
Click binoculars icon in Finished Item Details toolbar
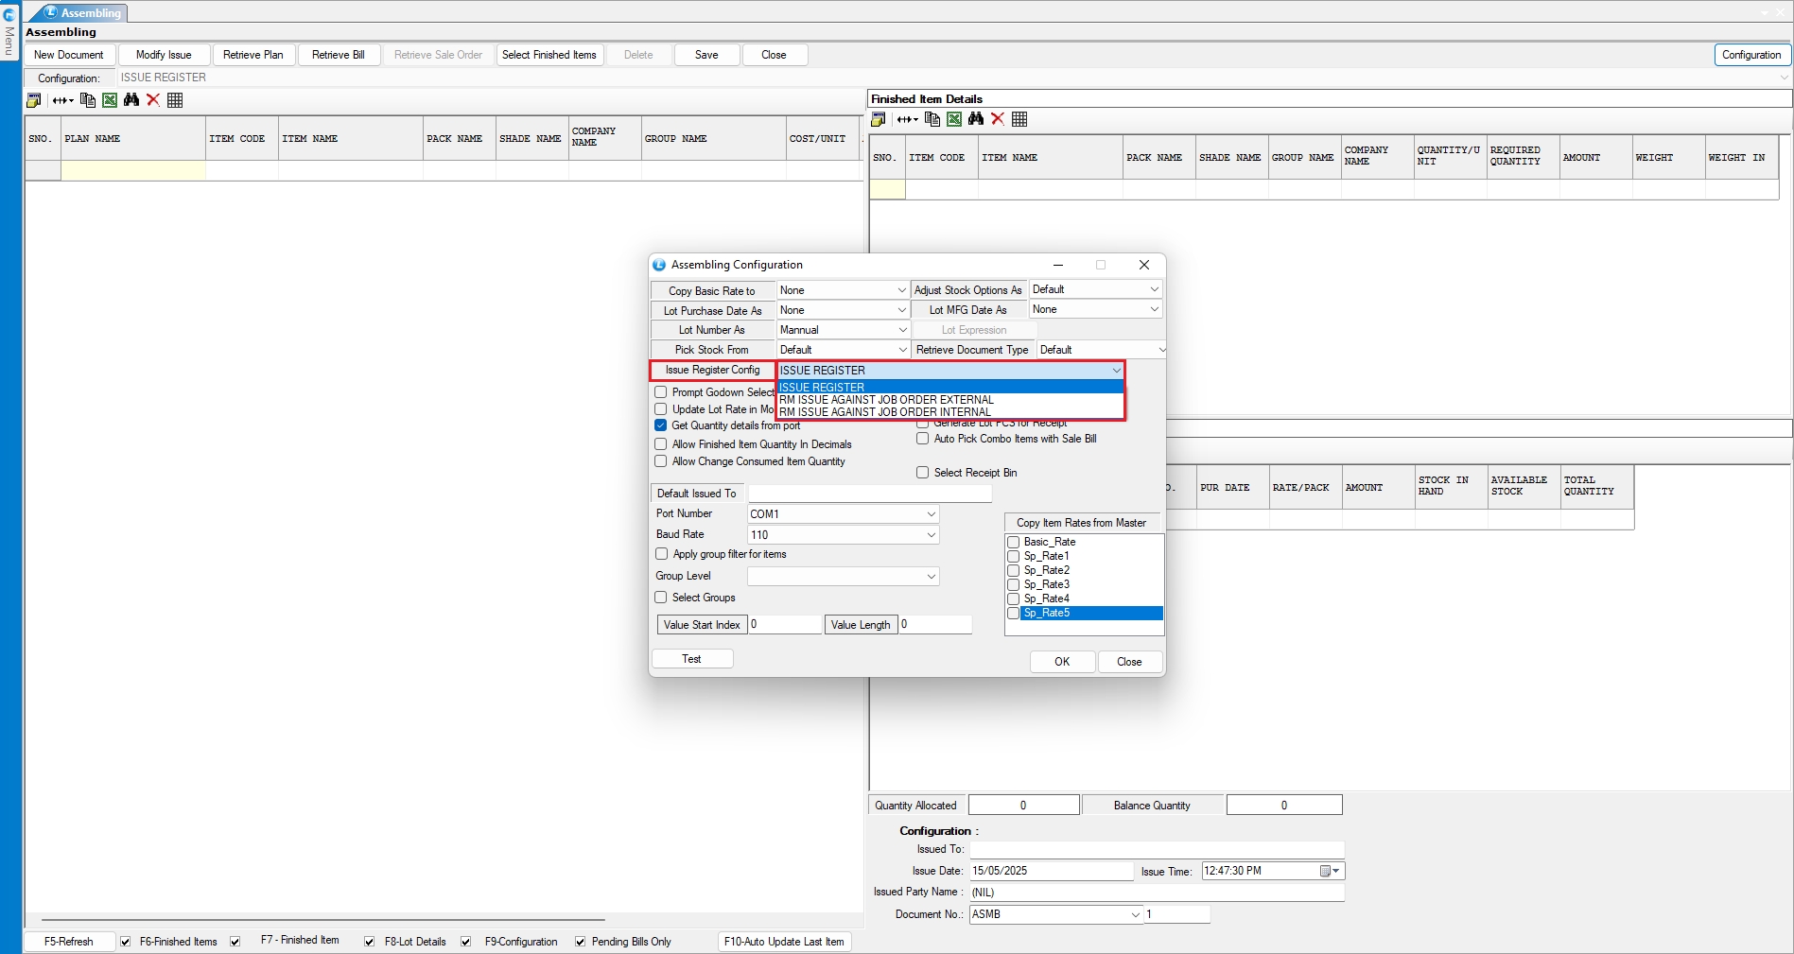point(976,119)
